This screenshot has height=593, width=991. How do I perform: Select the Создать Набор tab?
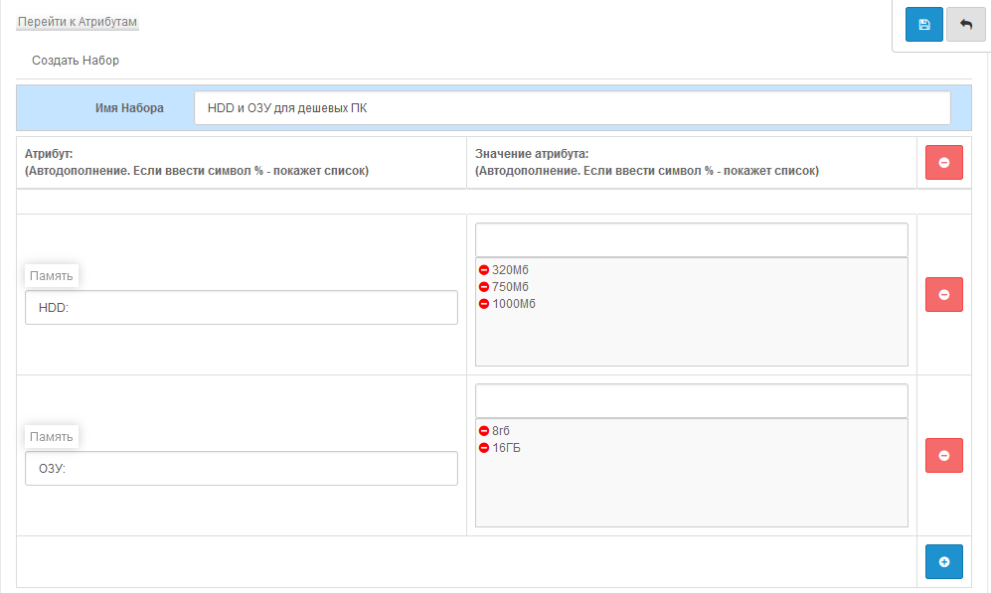76,61
